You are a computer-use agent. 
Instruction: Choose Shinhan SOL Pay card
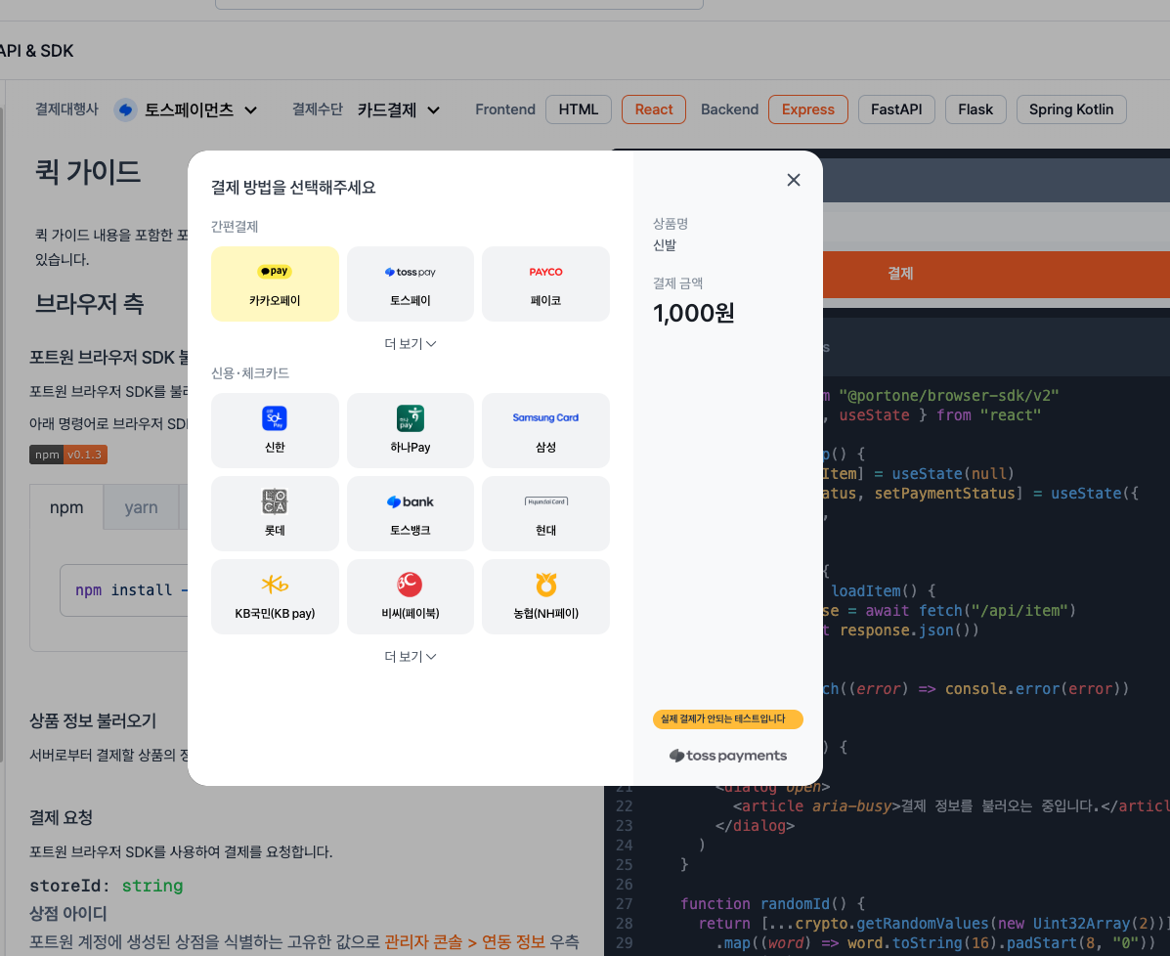pyautogui.click(x=275, y=431)
